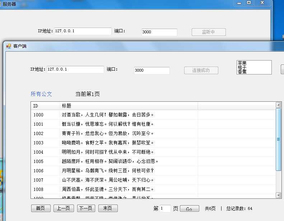
Task: Select row with ID 1002
Action: (x=153, y=134)
